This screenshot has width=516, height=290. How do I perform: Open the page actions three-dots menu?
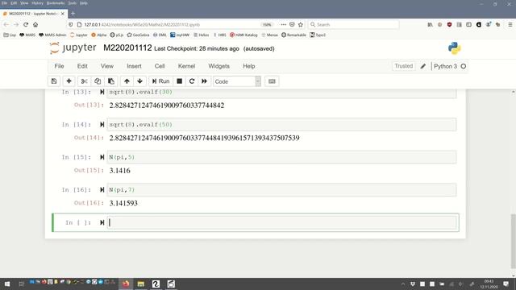click(283, 25)
